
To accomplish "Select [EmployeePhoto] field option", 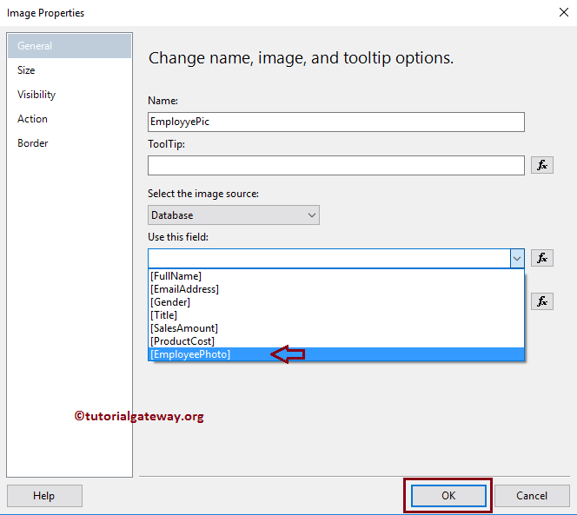I will pyautogui.click(x=336, y=354).
